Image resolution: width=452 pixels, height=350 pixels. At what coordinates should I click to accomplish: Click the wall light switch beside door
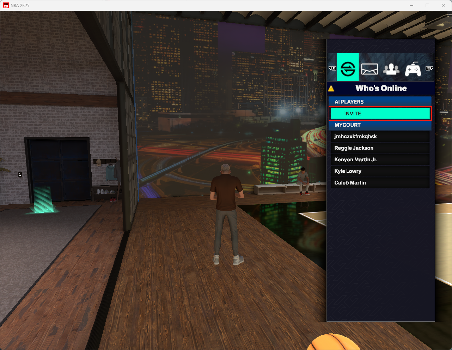20,174
